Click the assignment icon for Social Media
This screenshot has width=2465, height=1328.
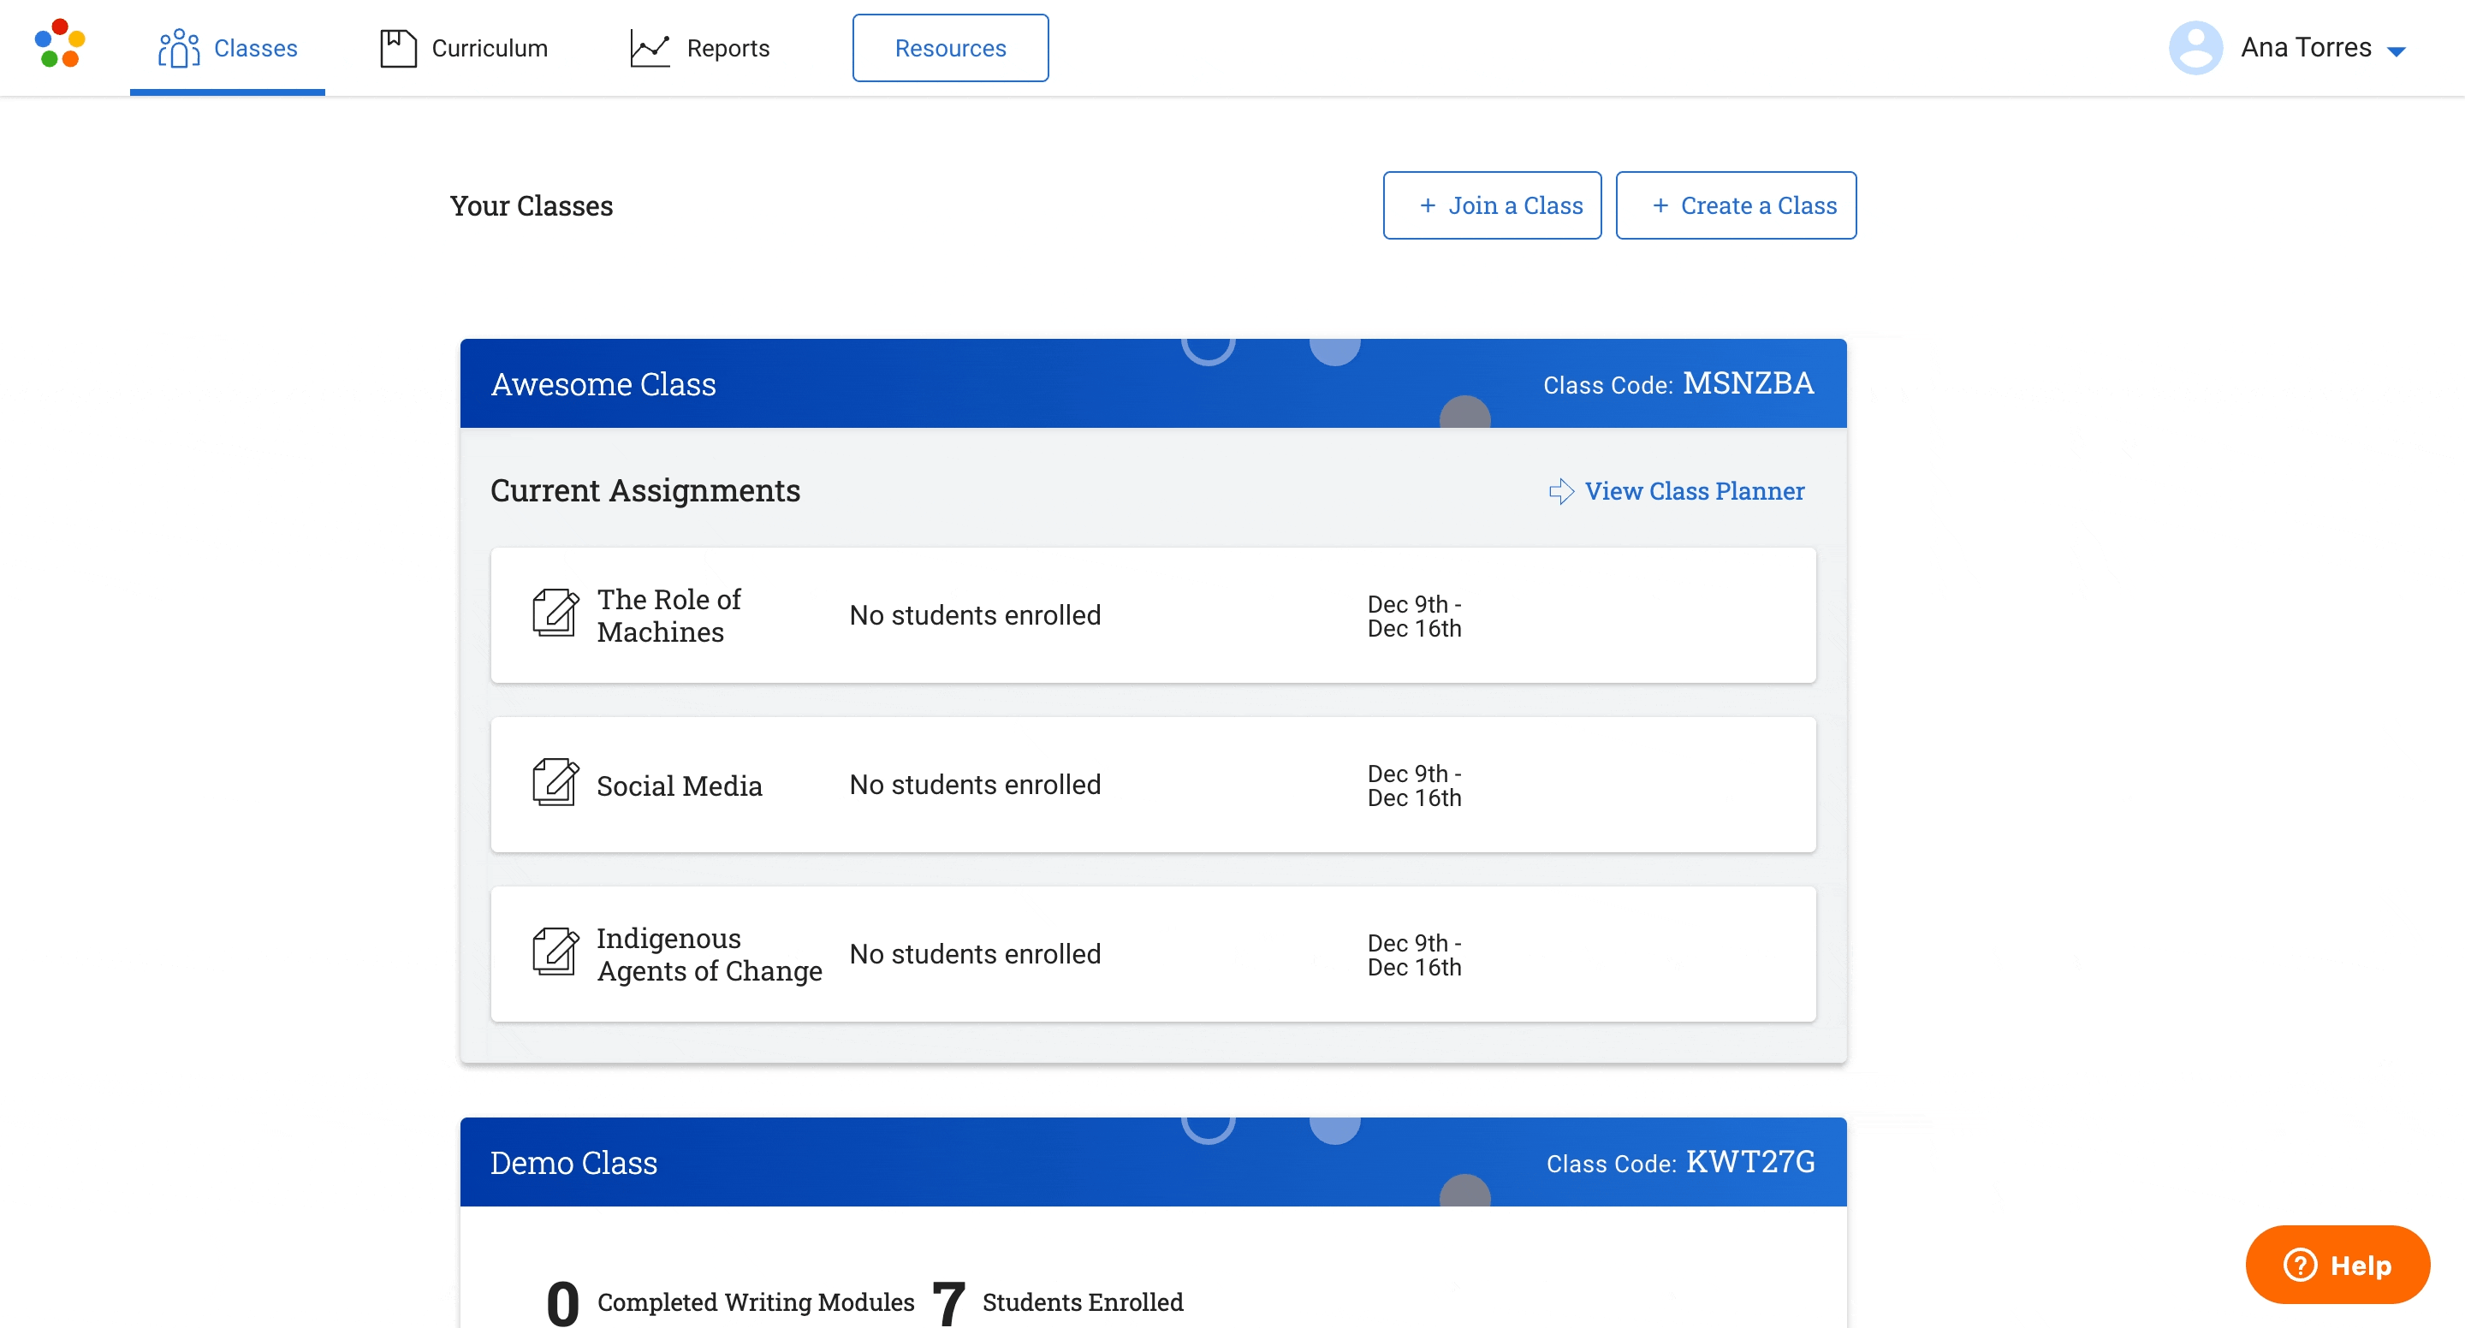click(555, 785)
